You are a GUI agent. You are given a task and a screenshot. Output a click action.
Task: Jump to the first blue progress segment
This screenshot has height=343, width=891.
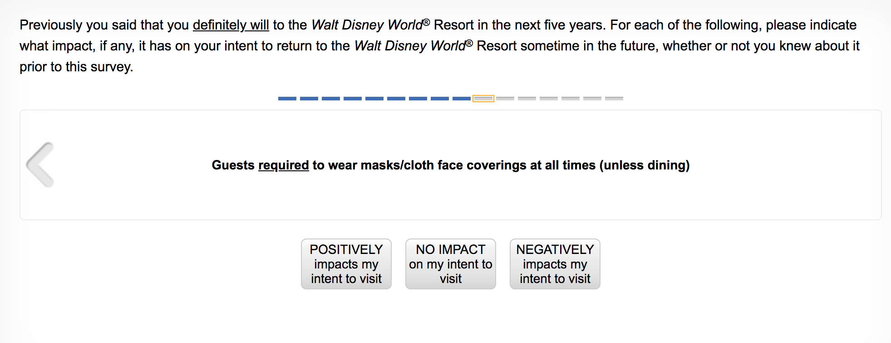pos(287,99)
